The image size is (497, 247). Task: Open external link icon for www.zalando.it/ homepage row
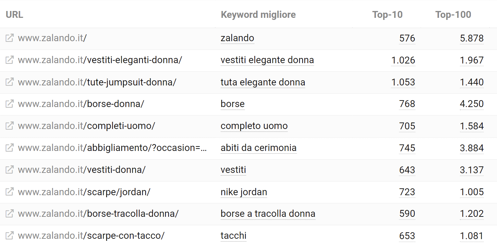(x=10, y=38)
